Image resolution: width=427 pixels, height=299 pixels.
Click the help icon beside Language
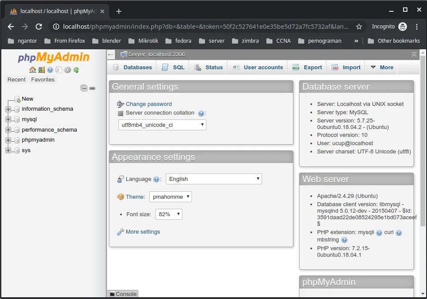click(156, 179)
